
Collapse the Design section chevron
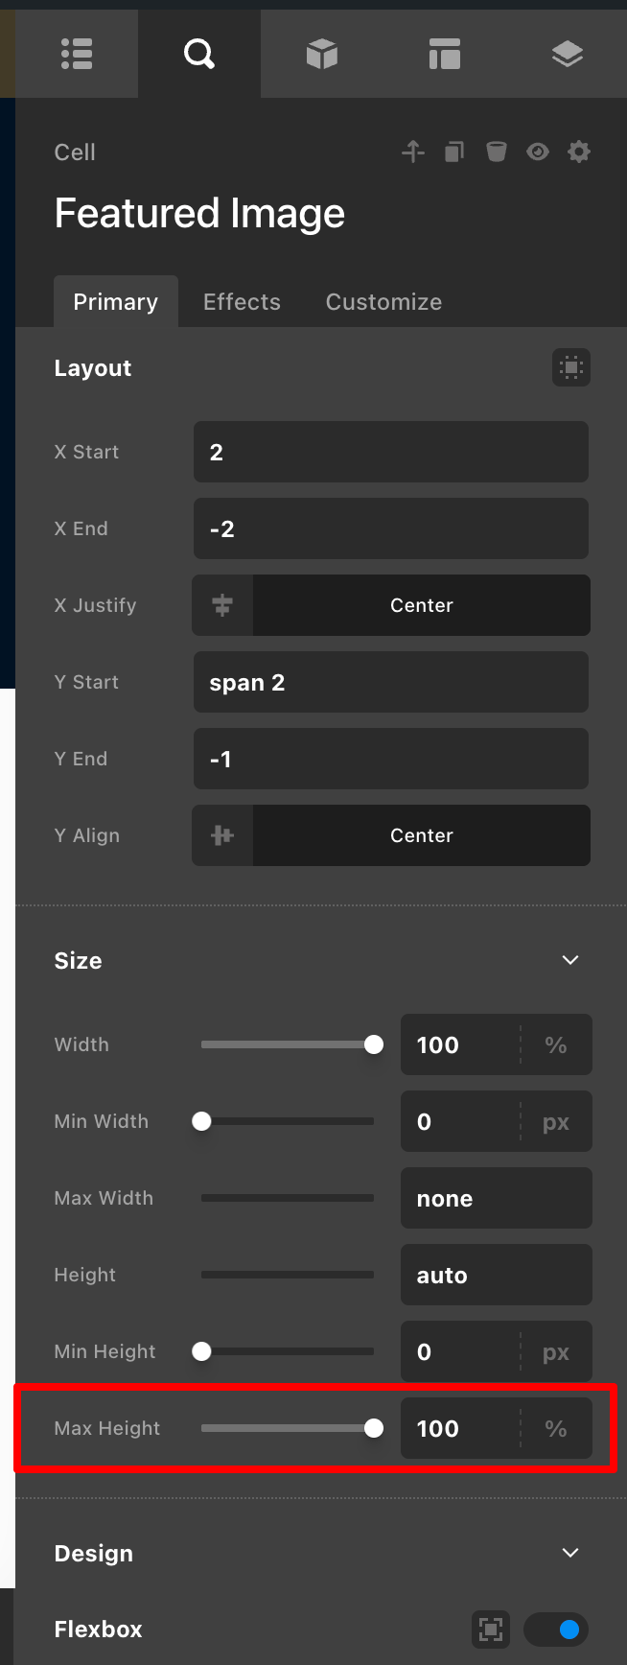coord(570,1553)
